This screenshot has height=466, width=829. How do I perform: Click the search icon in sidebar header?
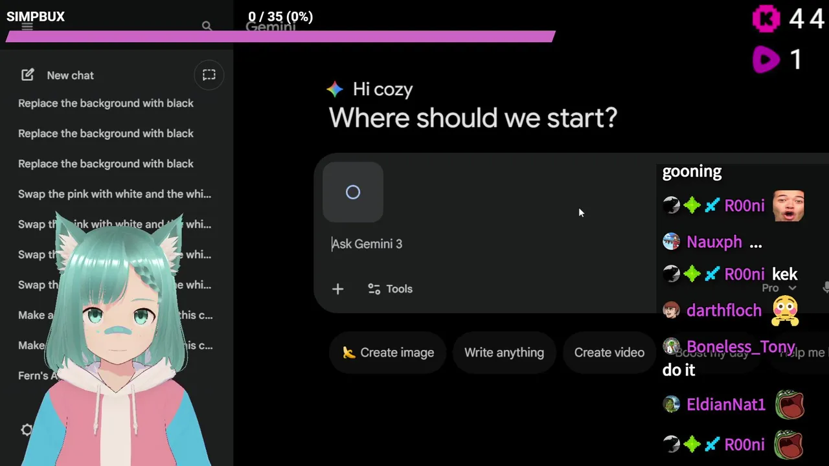(207, 27)
